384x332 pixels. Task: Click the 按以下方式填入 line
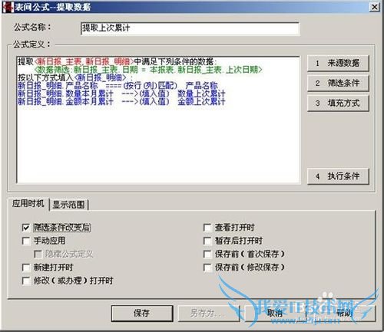tap(75, 77)
